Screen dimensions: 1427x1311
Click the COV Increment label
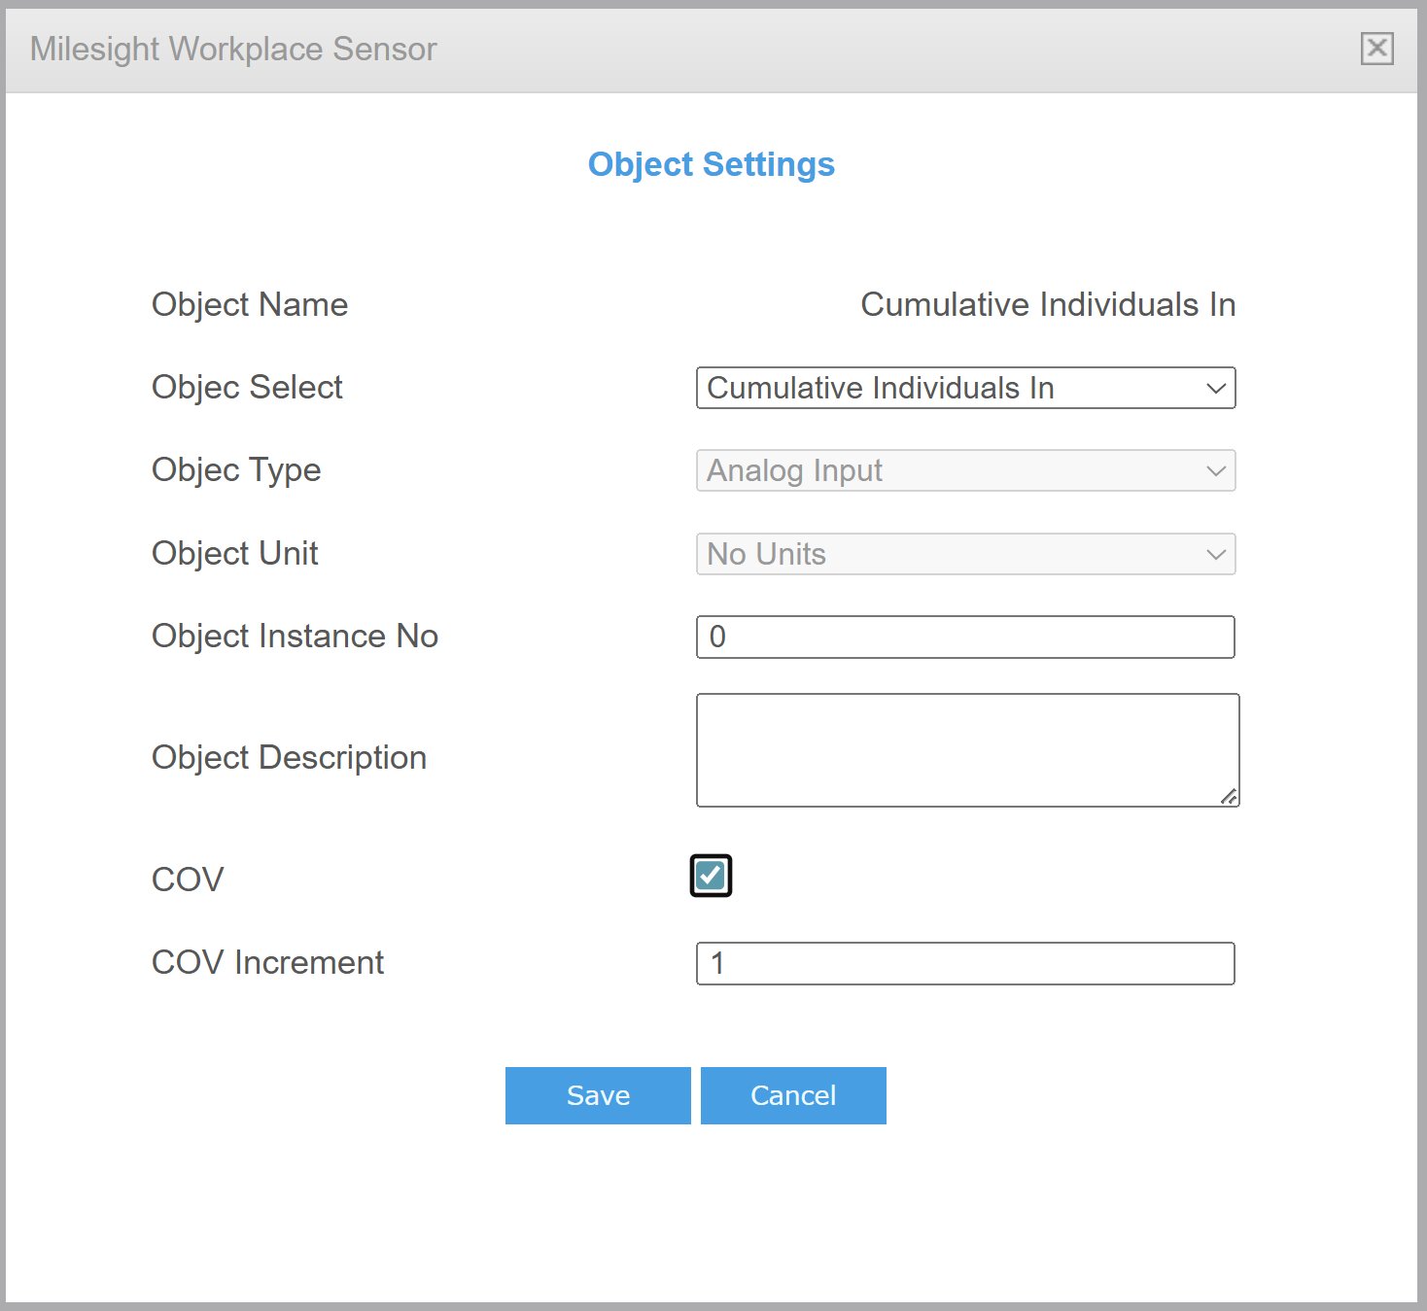(x=267, y=962)
